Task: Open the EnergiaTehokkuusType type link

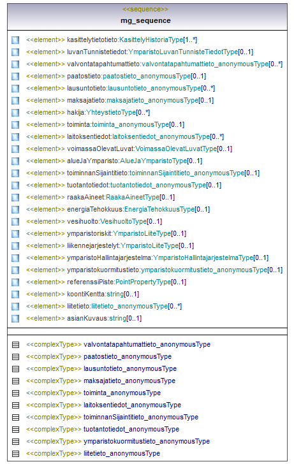Action: point(159,209)
